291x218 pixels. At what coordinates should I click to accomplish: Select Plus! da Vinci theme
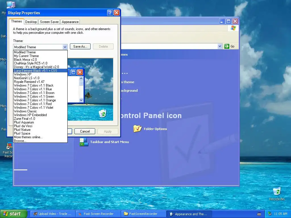click(x=40, y=126)
